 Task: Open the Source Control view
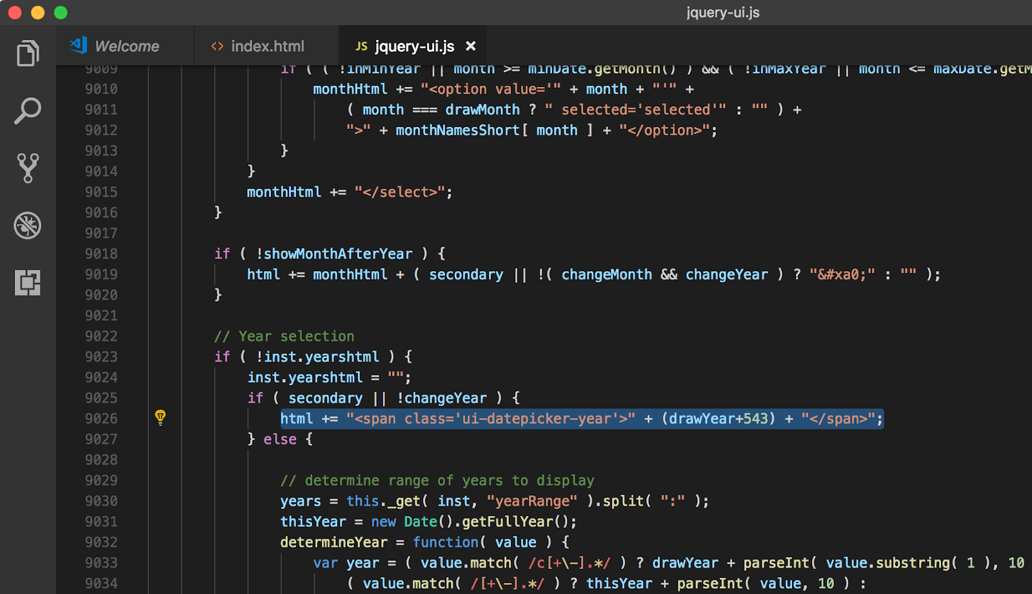pos(26,168)
